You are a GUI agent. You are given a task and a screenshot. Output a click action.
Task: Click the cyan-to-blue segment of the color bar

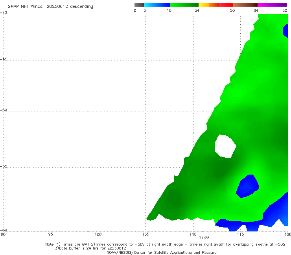pos(157,5)
